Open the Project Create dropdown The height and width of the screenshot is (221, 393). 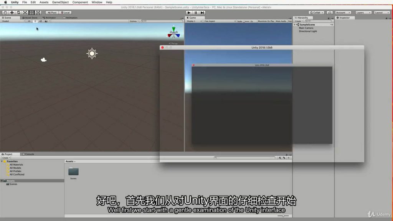click(x=6, y=158)
